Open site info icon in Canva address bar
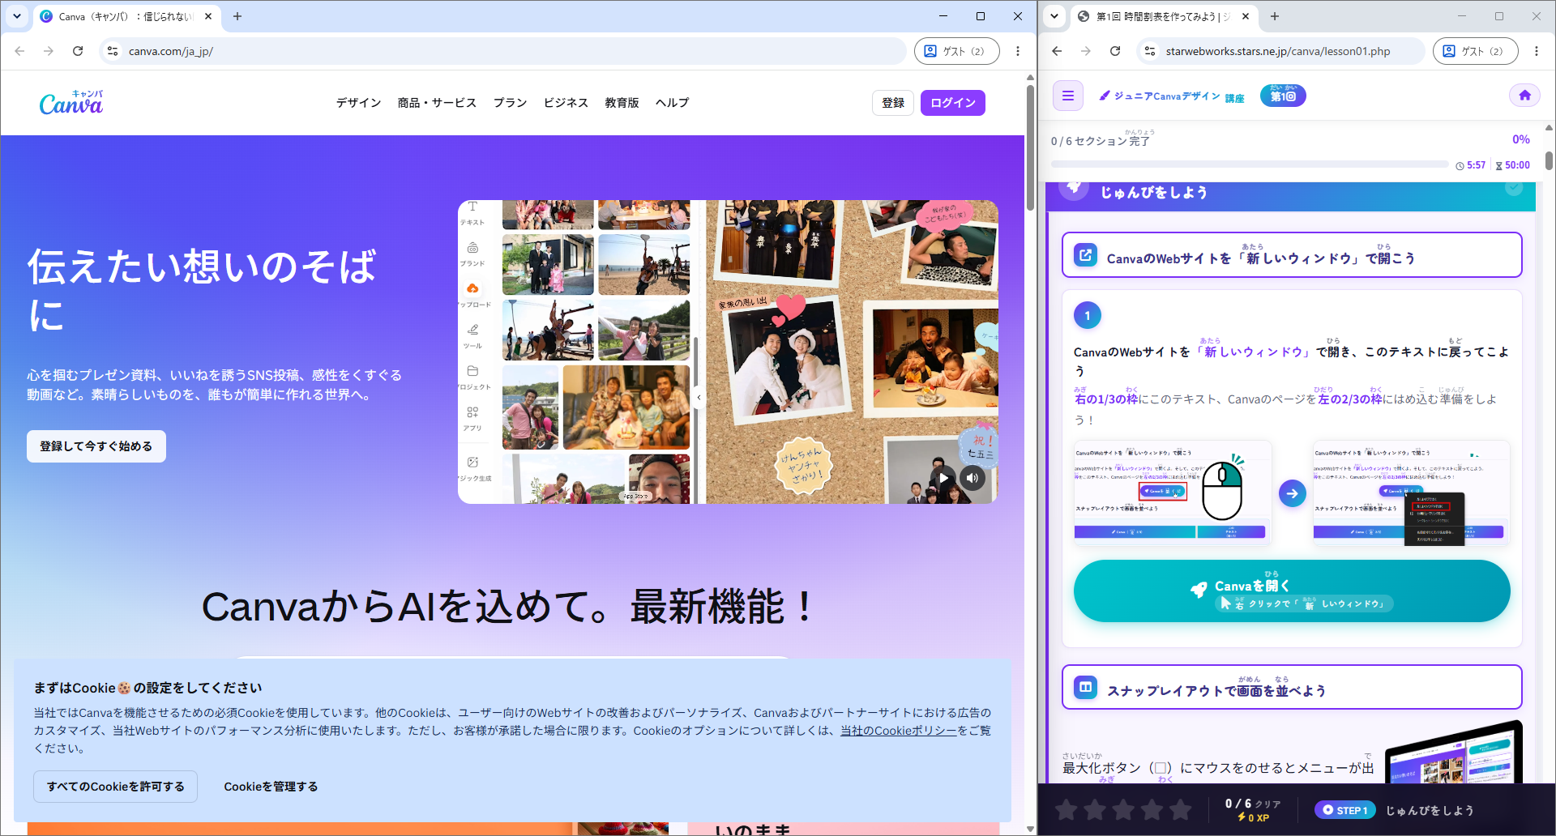 pos(113,51)
